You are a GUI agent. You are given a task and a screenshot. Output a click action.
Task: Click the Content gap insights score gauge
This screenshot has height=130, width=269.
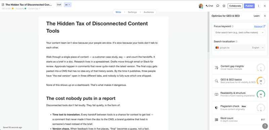tap(261, 68)
